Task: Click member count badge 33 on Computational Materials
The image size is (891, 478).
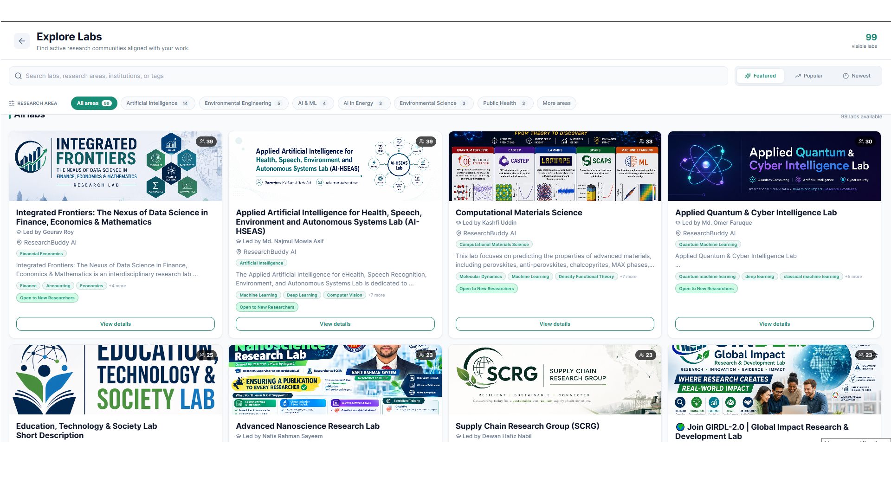Action: (x=646, y=142)
